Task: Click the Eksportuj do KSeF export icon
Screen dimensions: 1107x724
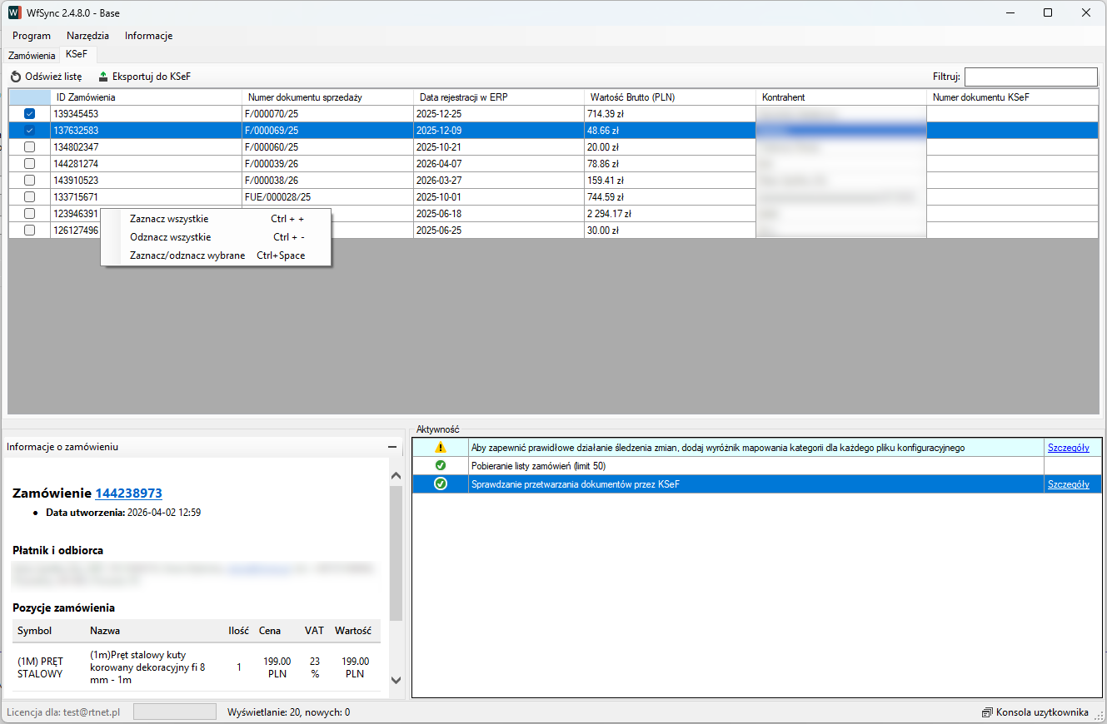Action: point(103,77)
